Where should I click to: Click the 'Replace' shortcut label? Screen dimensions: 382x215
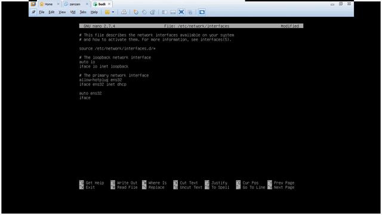tap(156, 187)
